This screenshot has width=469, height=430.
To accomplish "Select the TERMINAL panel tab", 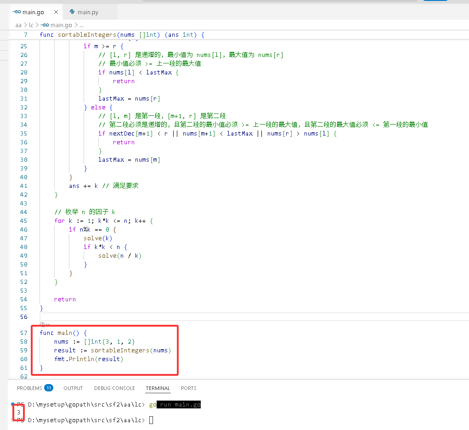I will (158, 388).
